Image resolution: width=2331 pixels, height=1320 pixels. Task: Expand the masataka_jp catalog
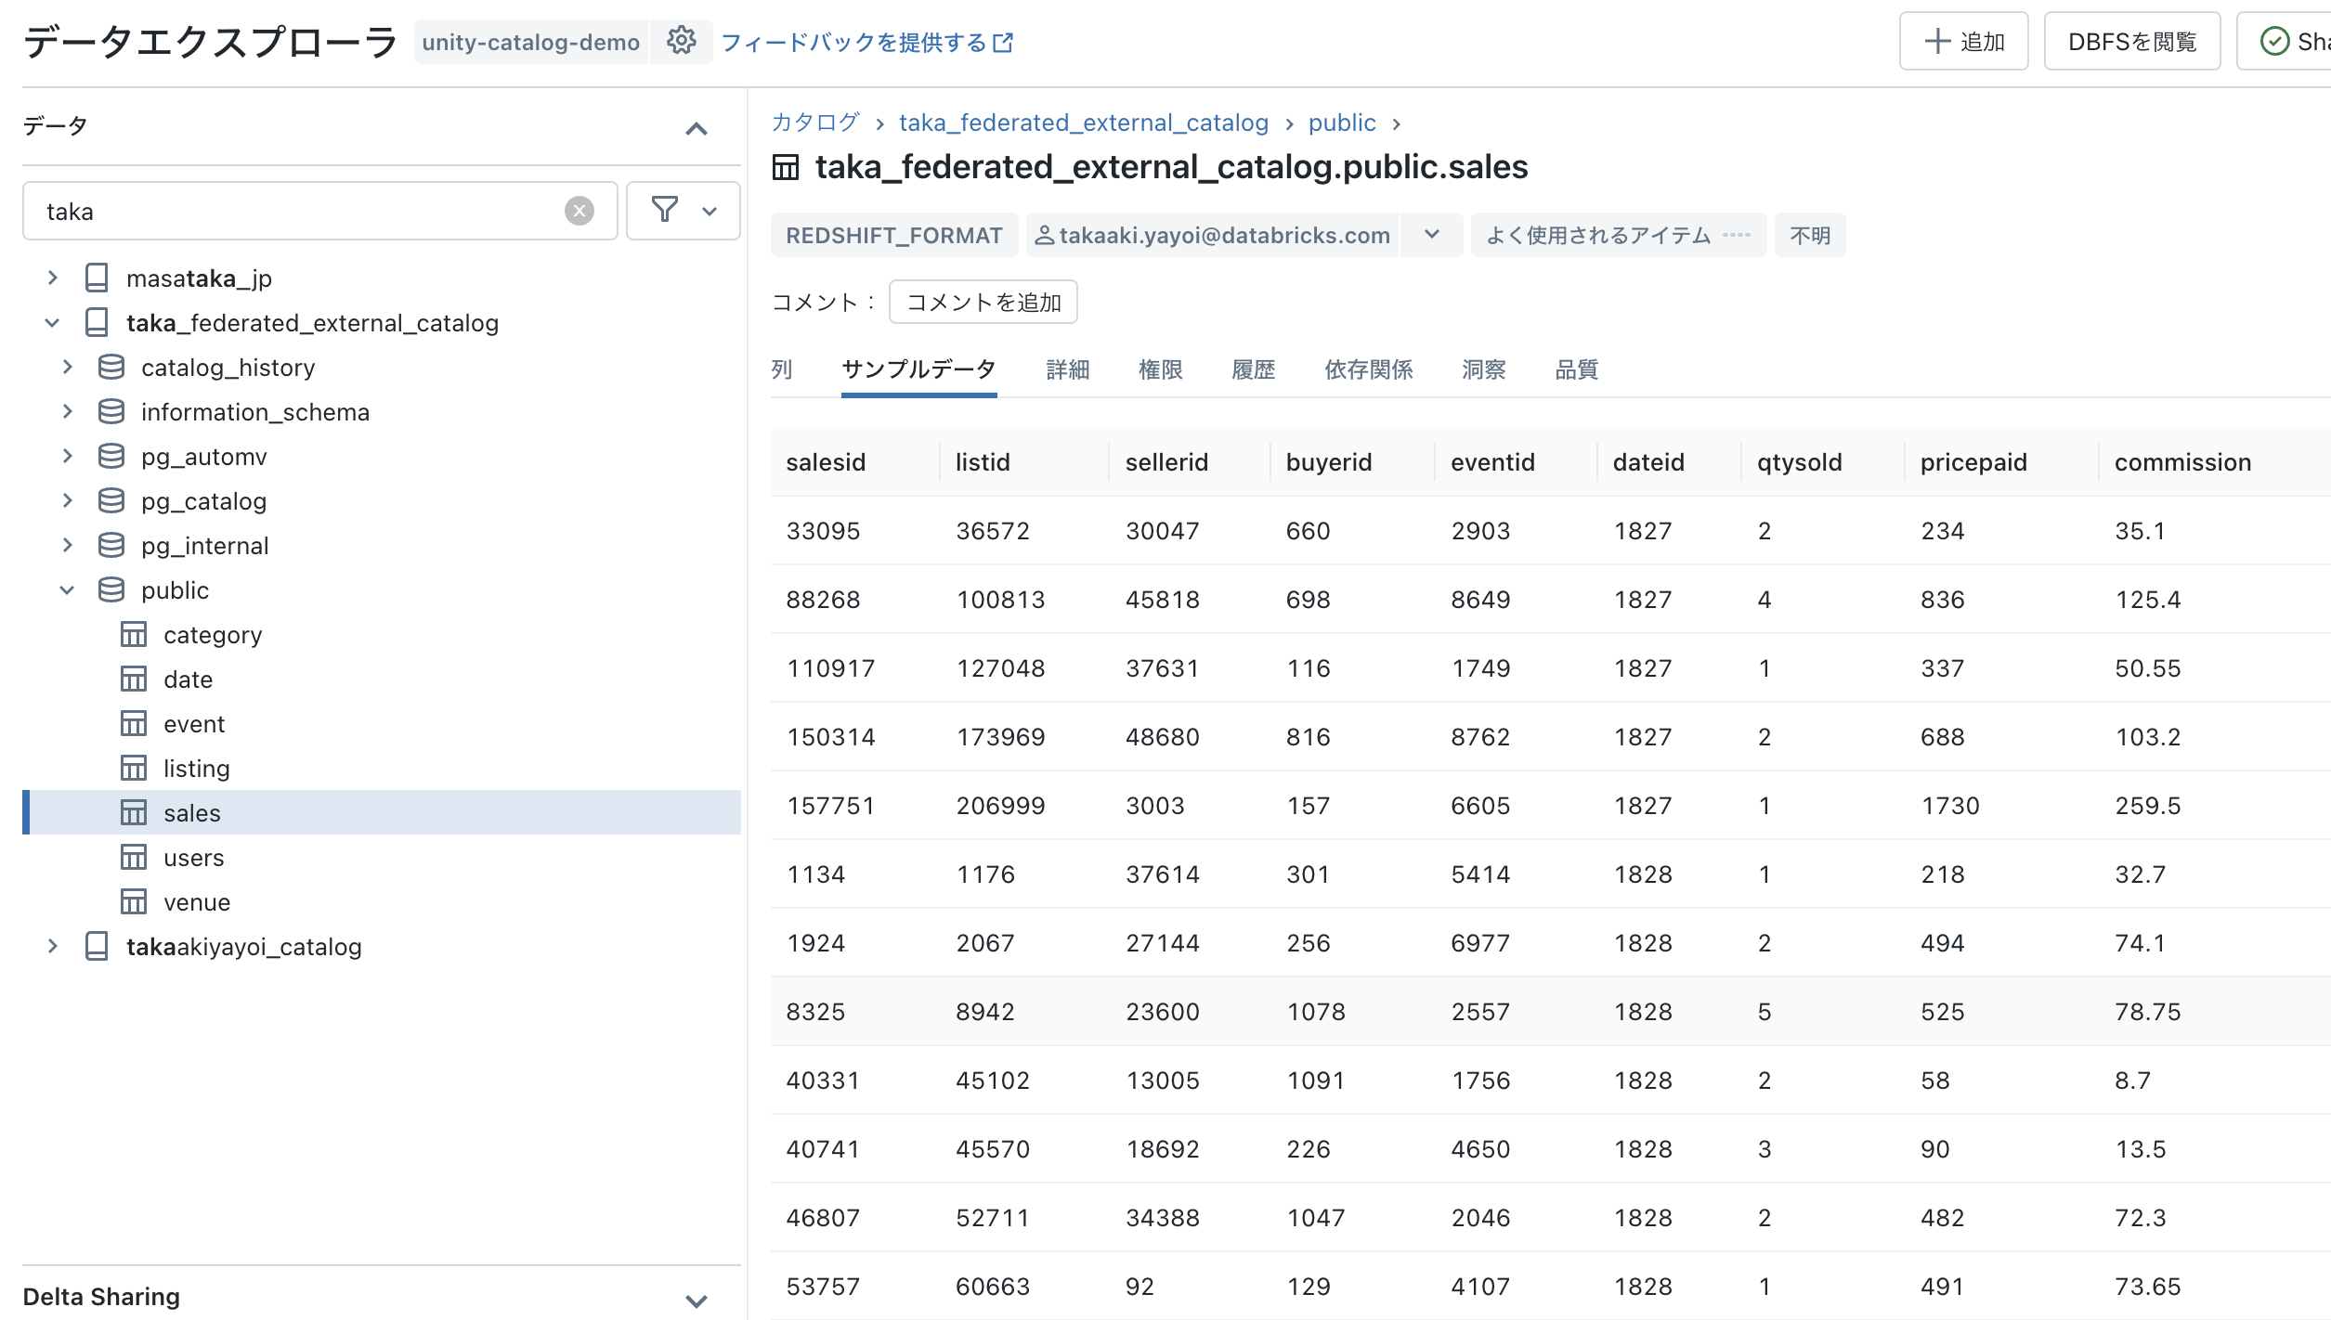coord(52,277)
